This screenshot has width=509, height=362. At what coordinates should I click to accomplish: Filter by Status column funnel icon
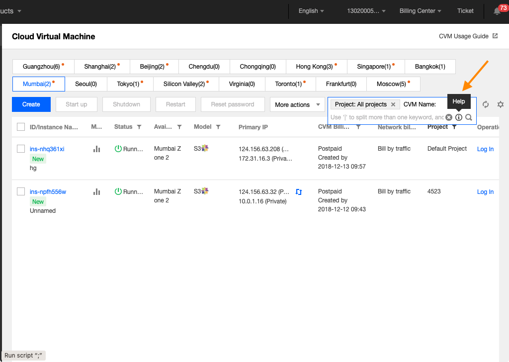coord(139,127)
